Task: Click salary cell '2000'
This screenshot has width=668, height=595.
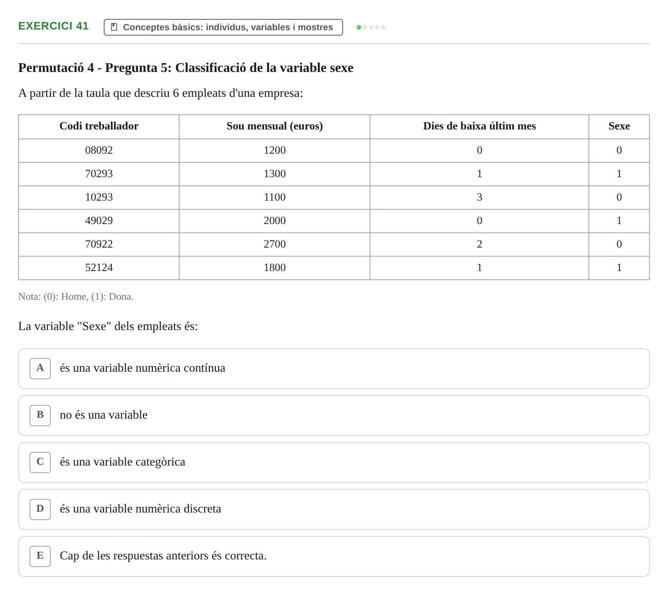Action: [275, 221]
